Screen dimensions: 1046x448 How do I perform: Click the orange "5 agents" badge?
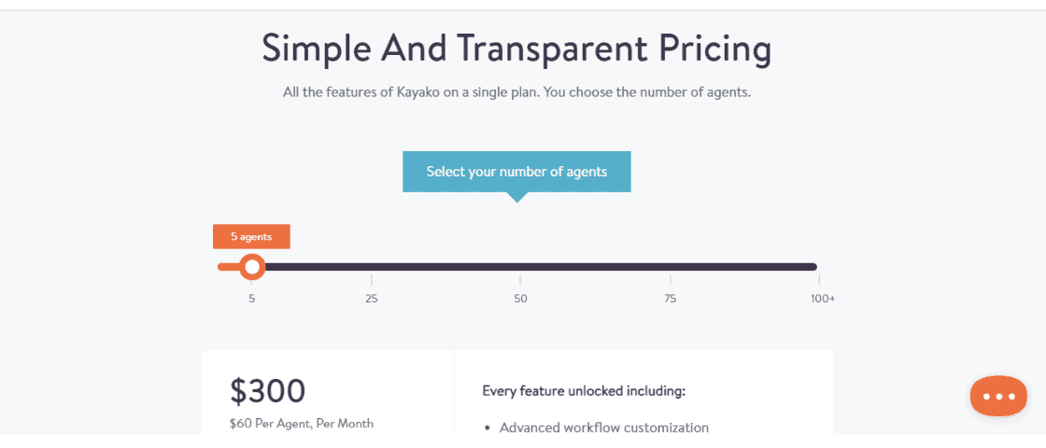[251, 237]
